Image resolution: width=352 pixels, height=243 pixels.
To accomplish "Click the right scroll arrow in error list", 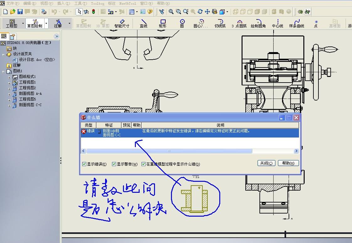I will pos(296,151).
